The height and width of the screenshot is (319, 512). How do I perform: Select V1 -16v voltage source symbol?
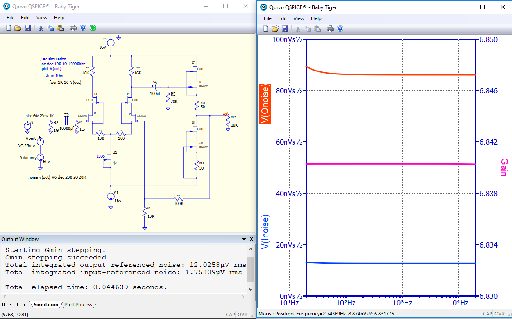pyautogui.click(x=111, y=196)
